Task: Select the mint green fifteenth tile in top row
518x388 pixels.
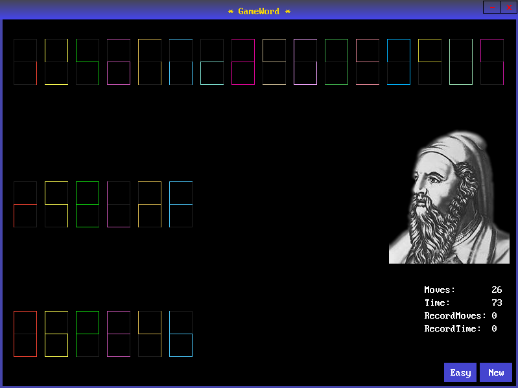Action: click(461, 62)
